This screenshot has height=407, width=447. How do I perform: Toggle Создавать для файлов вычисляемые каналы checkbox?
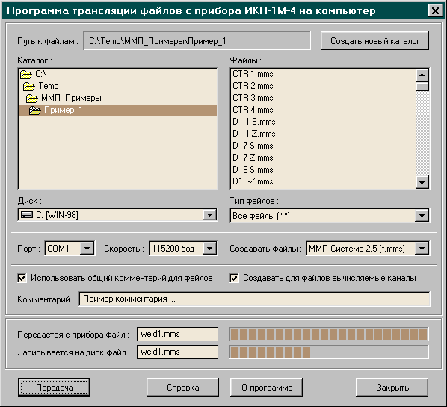(x=234, y=278)
